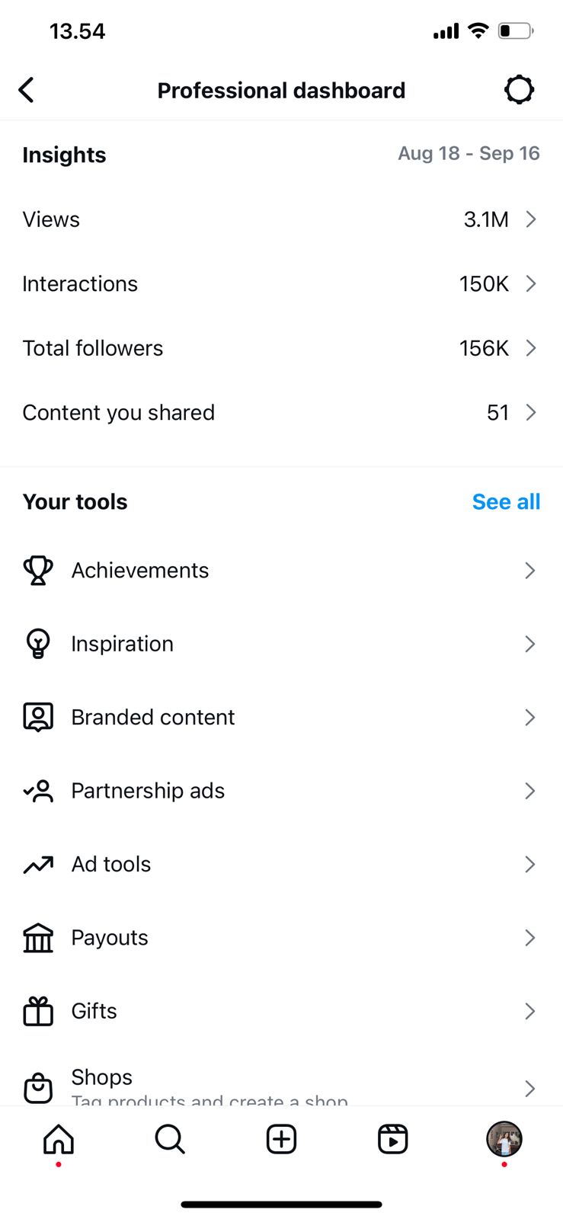Tap the create new post button
The width and height of the screenshot is (563, 1219).
pyautogui.click(x=281, y=1140)
